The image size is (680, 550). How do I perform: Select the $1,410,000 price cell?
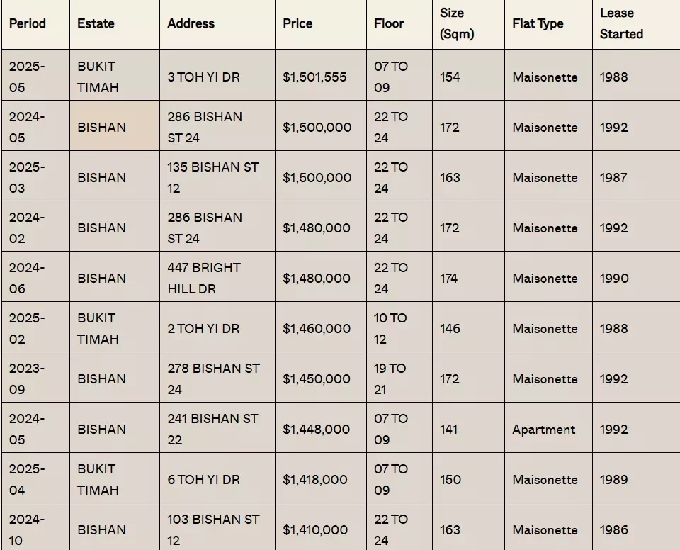pyautogui.click(x=321, y=527)
